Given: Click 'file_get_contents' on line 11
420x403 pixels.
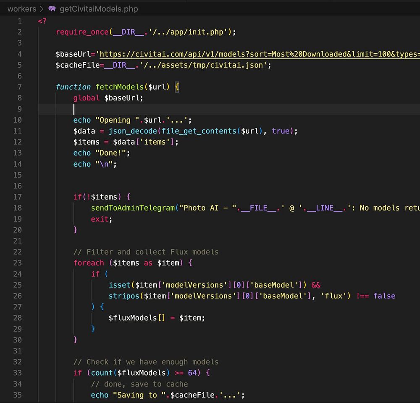Looking at the screenshot, I should [x=199, y=131].
